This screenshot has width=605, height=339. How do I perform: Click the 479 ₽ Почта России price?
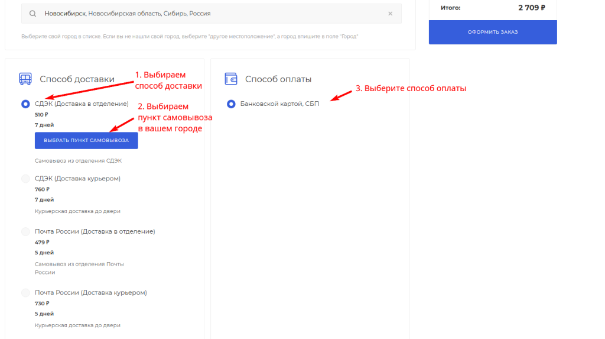click(42, 242)
